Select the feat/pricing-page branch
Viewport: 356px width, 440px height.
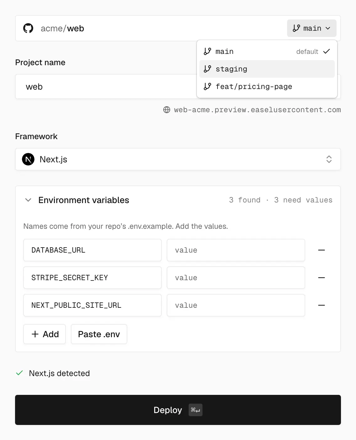[267, 86]
